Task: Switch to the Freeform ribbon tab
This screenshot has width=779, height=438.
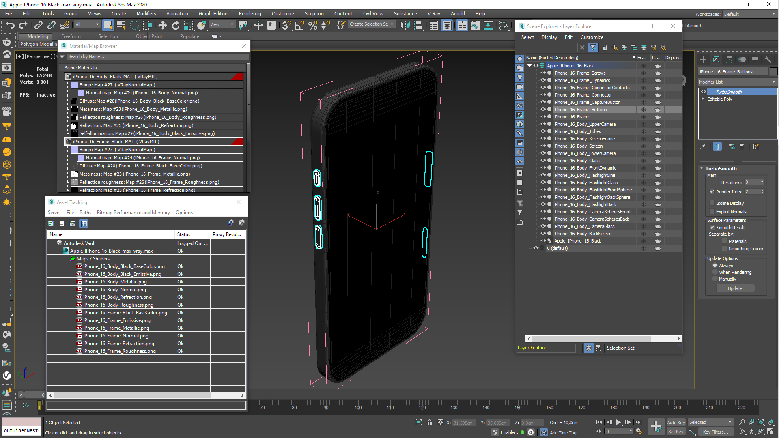Action: click(x=71, y=36)
